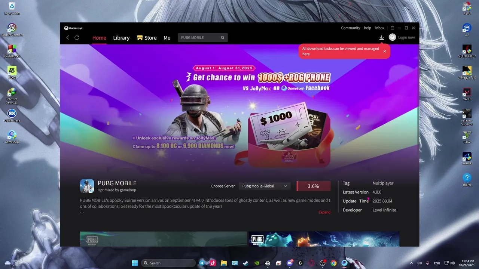Viewport: 479px width, 269px height.
Task: Click the user avatar icon
Action: click(392, 37)
